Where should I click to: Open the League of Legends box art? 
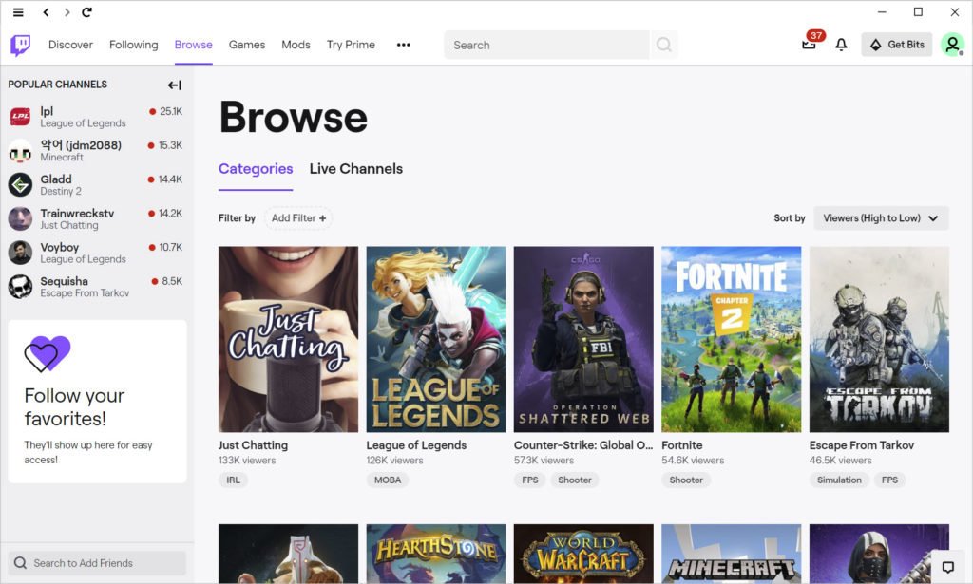click(435, 339)
